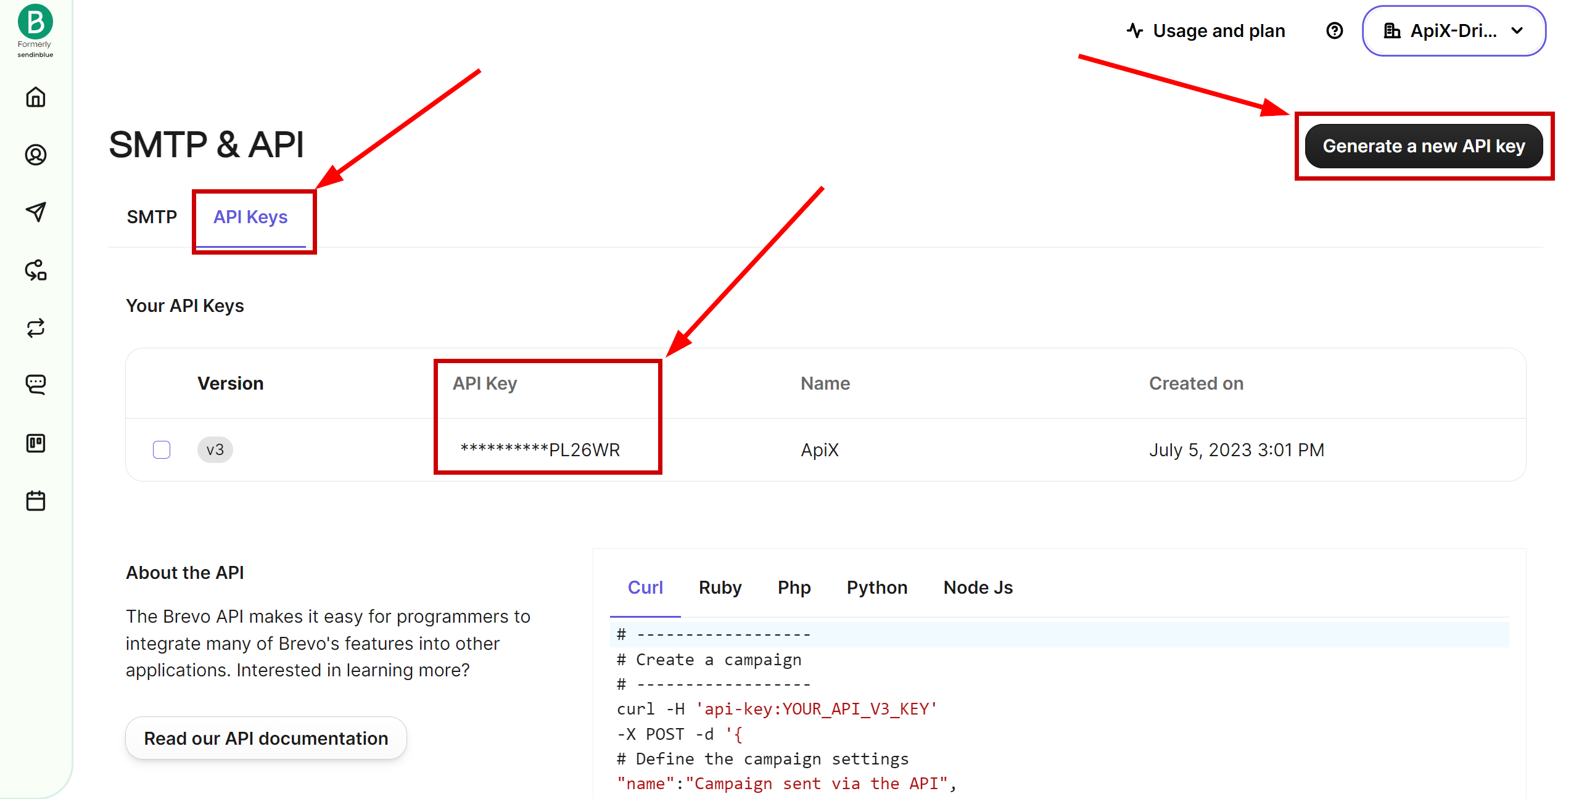Click the Version column header

tap(231, 383)
